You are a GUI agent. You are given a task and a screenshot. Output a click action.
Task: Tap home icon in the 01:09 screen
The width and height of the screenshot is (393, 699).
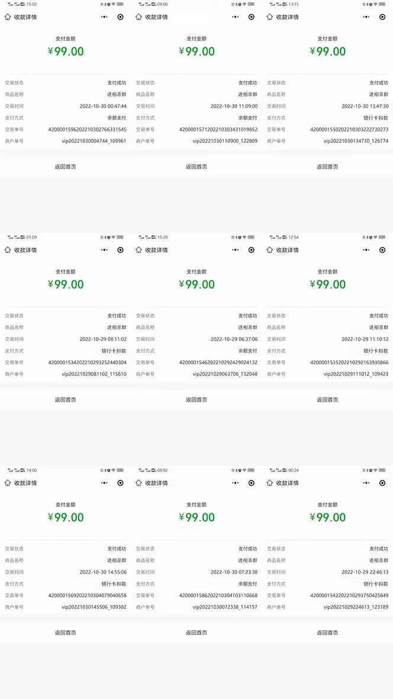click(7, 250)
